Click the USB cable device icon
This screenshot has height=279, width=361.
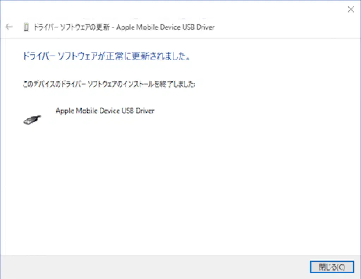pyautogui.click(x=32, y=120)
